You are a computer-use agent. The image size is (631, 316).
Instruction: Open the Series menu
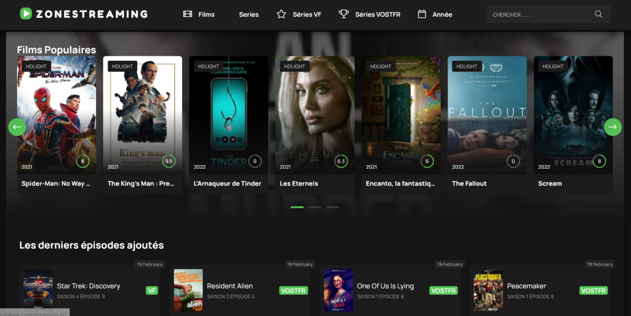249,14
